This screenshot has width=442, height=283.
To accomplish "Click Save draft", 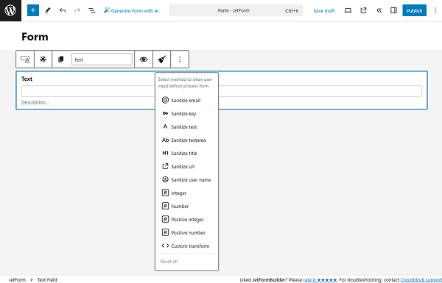I will click(324, 11).
